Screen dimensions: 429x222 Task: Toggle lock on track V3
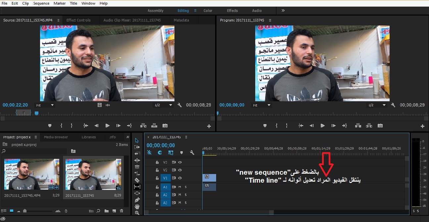click(x=157, y=162)
